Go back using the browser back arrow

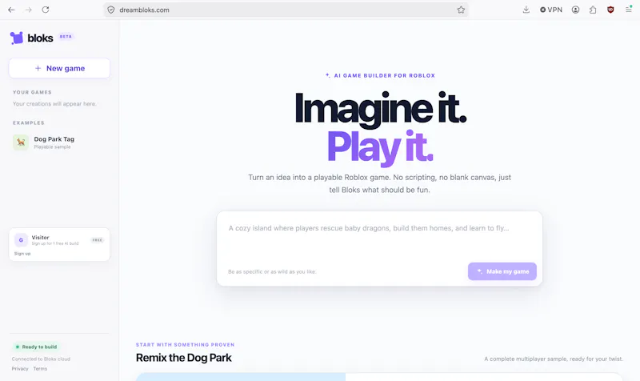tap(11, 10)
